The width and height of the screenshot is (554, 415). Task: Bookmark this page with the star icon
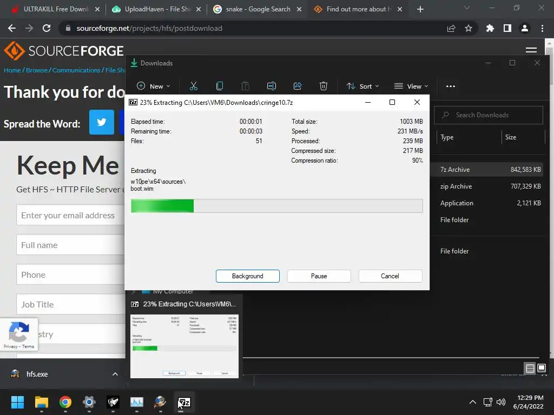[469, 28]
